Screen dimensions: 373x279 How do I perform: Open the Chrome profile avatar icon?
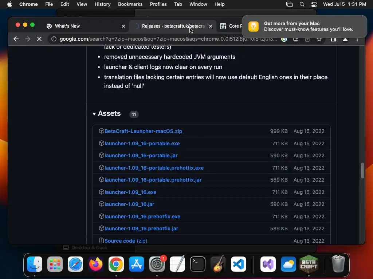pos(345,39)
